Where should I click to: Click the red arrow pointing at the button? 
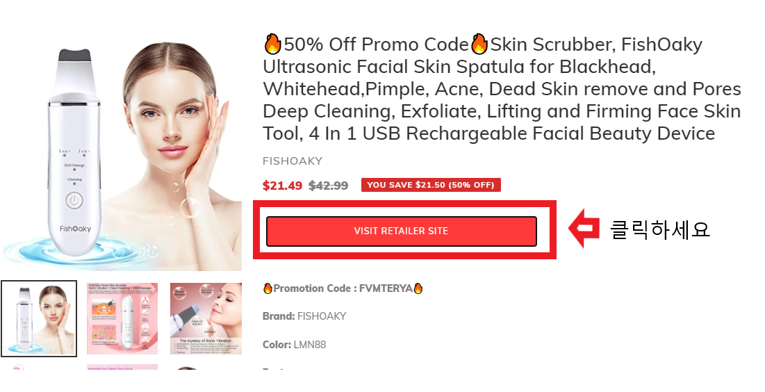(584, 228)
